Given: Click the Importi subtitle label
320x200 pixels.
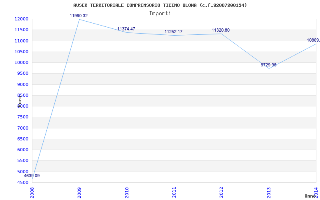Looking at the screenshot, I should tap(160, 13).
